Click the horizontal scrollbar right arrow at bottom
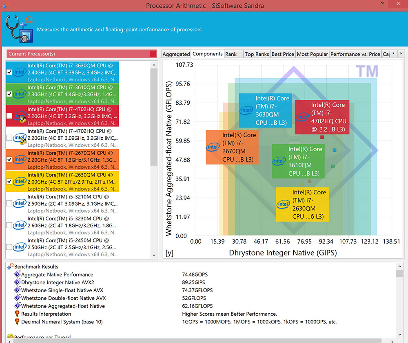Image resolution: width=408 pixels, height=343 pixels. pos(392,341)
